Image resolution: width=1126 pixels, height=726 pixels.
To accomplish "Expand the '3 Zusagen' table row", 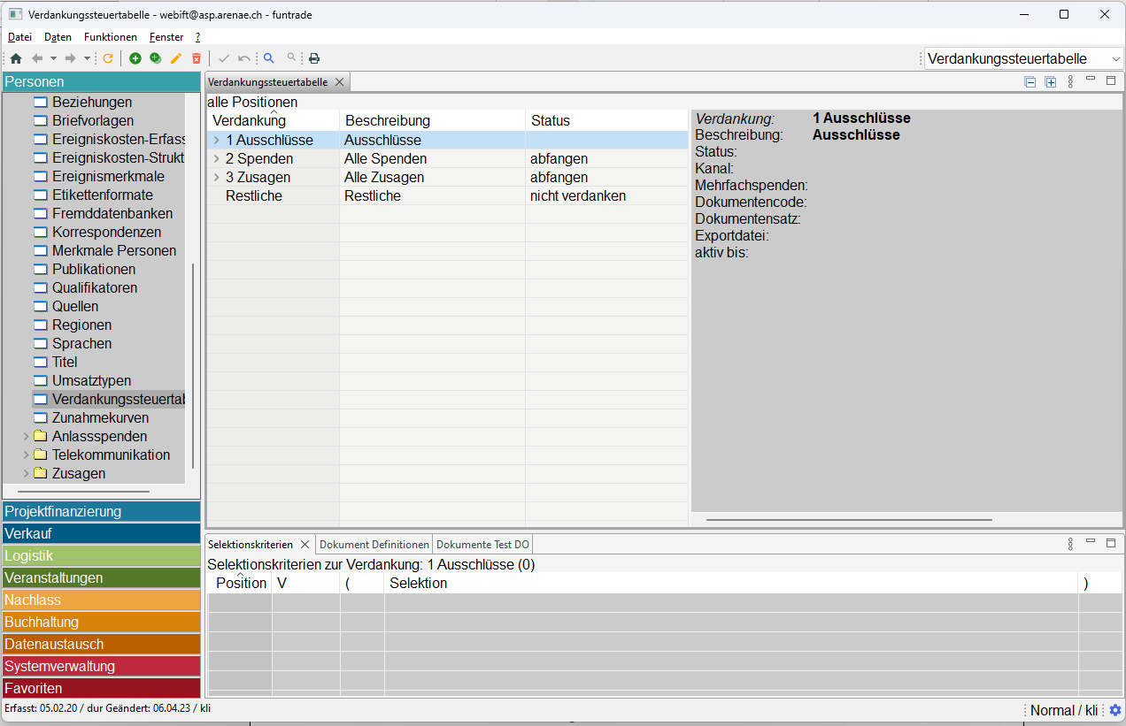I will coord(217,177).
